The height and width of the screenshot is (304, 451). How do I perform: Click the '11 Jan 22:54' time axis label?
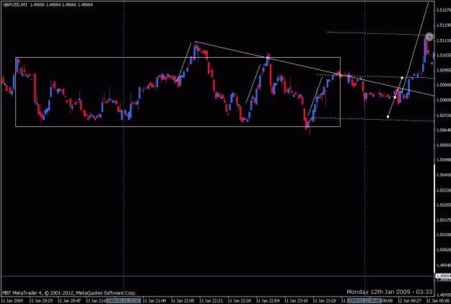(x=268, y=301)
